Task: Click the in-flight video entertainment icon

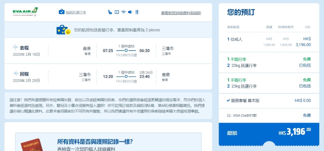Action: pos(117,12)
